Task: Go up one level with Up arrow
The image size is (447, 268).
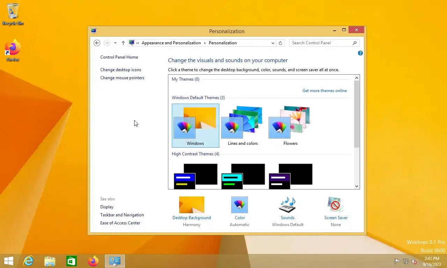Action: (123, 43)
